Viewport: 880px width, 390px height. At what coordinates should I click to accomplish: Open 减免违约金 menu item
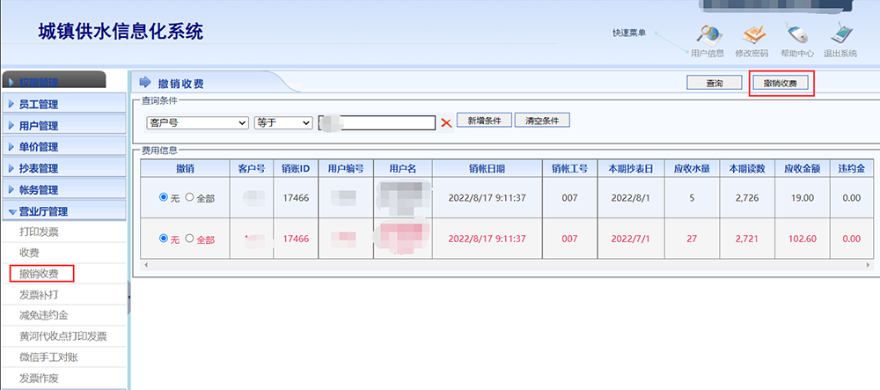coord(44,315)
